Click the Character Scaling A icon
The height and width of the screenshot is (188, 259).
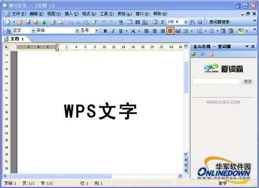pyautogui.click(x=133, y=31)
